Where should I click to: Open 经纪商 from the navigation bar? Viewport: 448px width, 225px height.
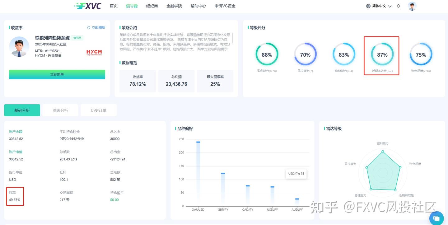tap(152, 6)
